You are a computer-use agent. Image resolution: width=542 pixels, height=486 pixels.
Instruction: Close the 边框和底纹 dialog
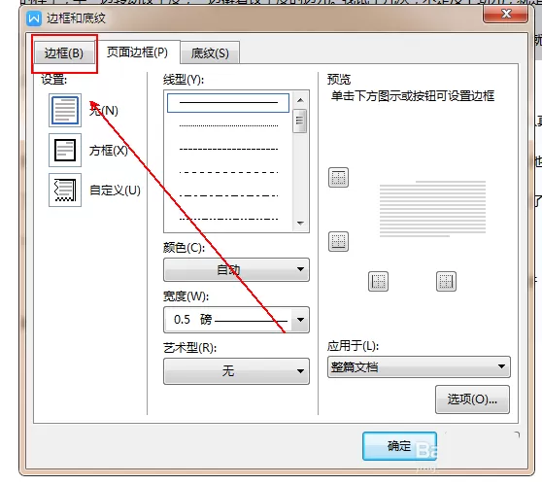pos(506,14)
